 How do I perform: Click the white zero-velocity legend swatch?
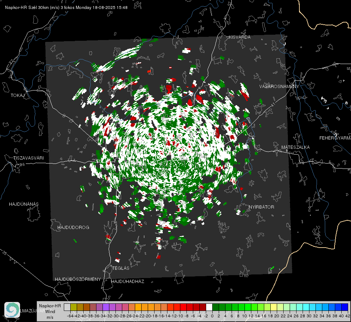(209, 307)
